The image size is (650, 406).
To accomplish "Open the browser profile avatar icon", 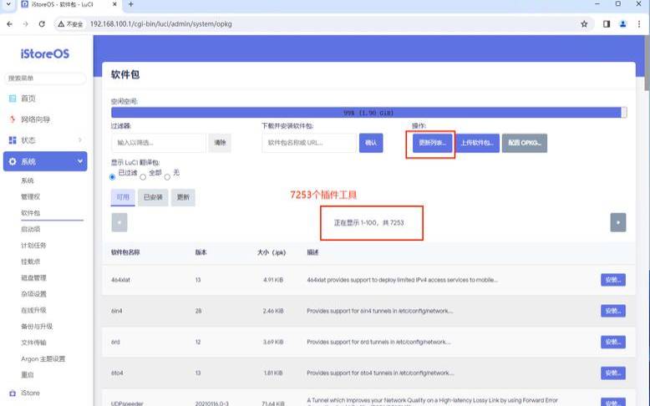I will pyautogui.click(x=622, y=24).
